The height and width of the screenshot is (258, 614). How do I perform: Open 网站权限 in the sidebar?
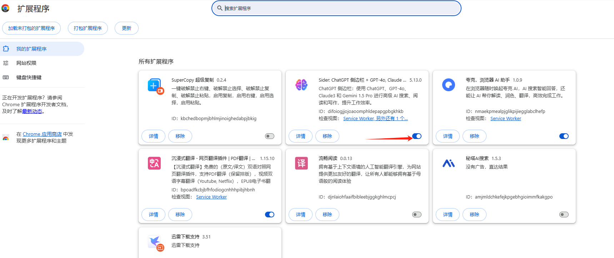(42, 63)
